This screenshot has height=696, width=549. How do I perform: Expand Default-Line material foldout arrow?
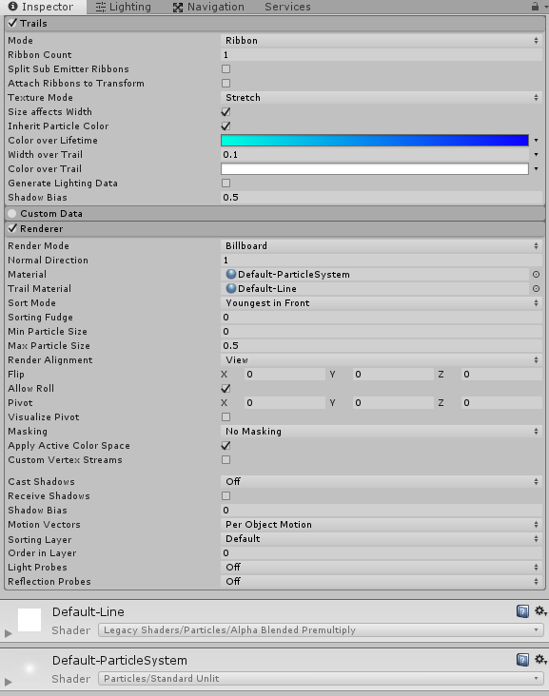[8, 633]
